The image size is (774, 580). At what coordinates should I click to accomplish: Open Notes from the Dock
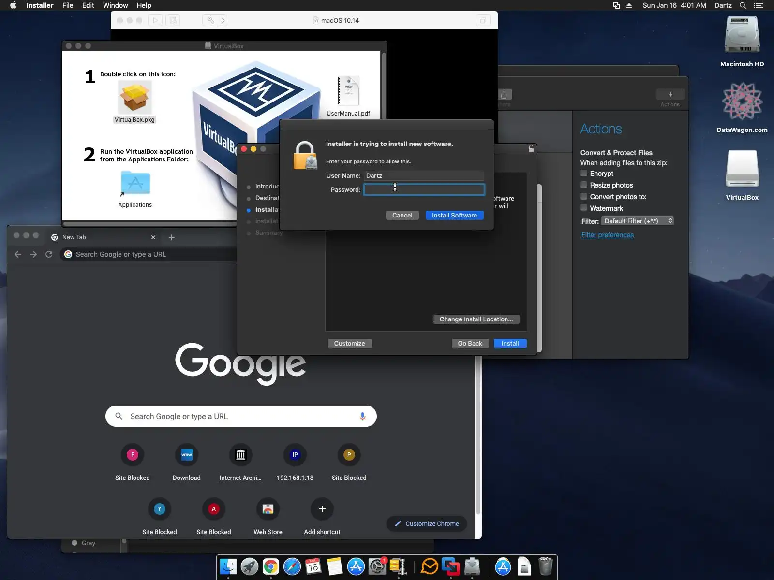(x=335, y=566)
